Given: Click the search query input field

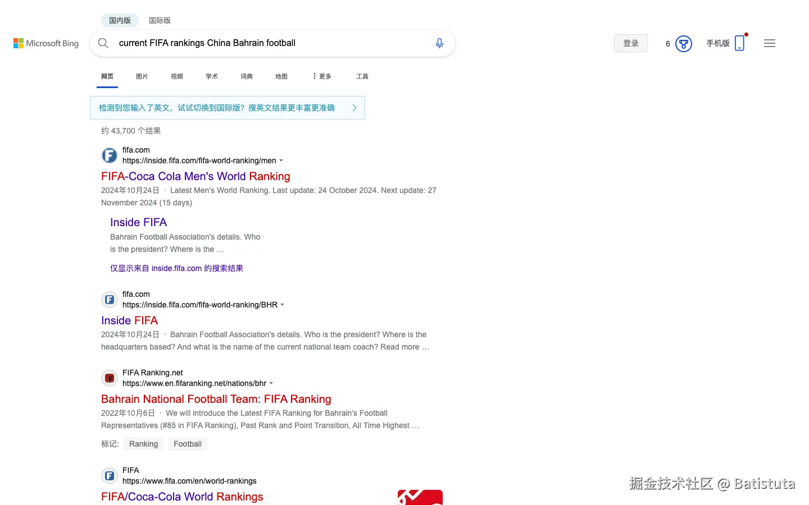Looking at the screenshot, I should point(272,43).
